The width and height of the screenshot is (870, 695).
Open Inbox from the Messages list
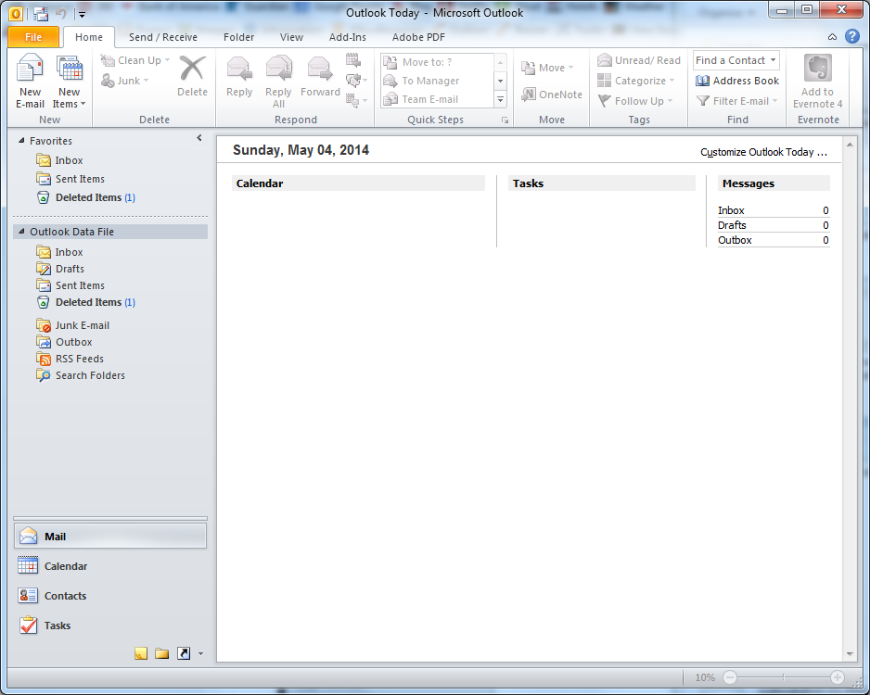[x=731, y=209]
